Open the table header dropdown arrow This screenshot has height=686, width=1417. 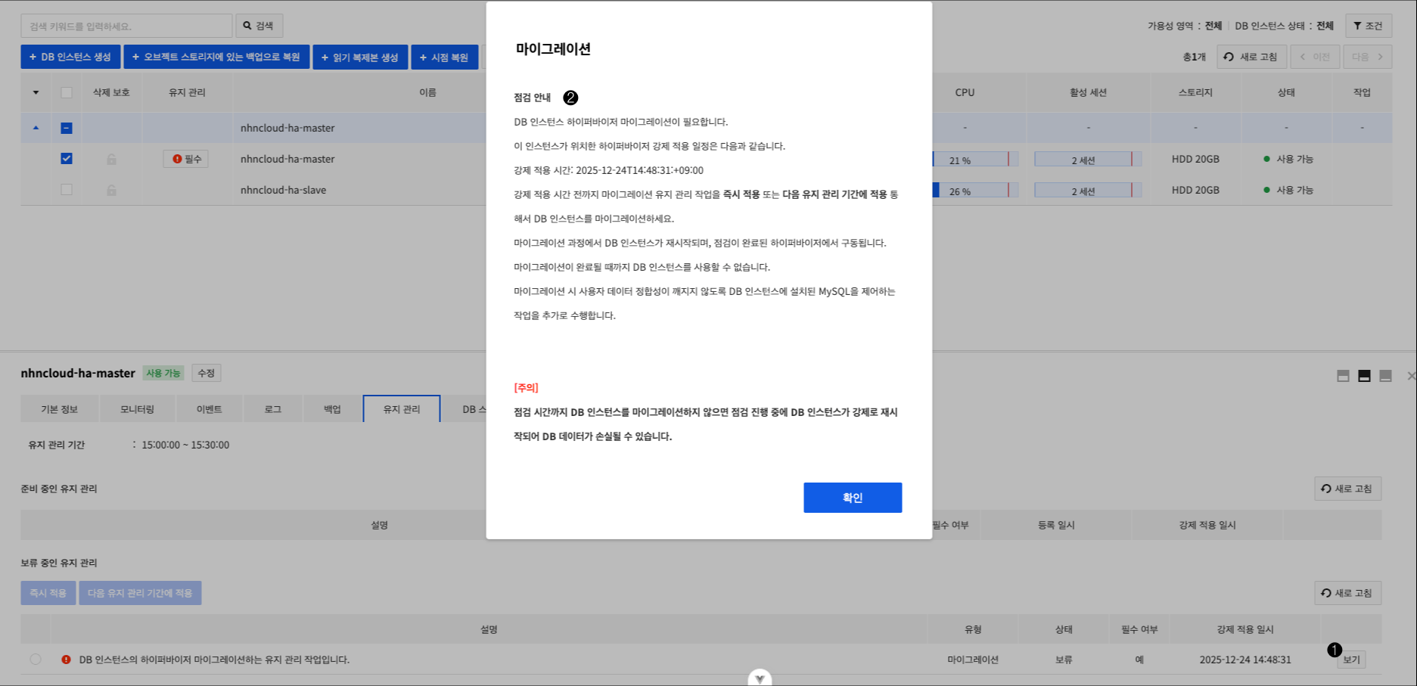click(34, 92)
